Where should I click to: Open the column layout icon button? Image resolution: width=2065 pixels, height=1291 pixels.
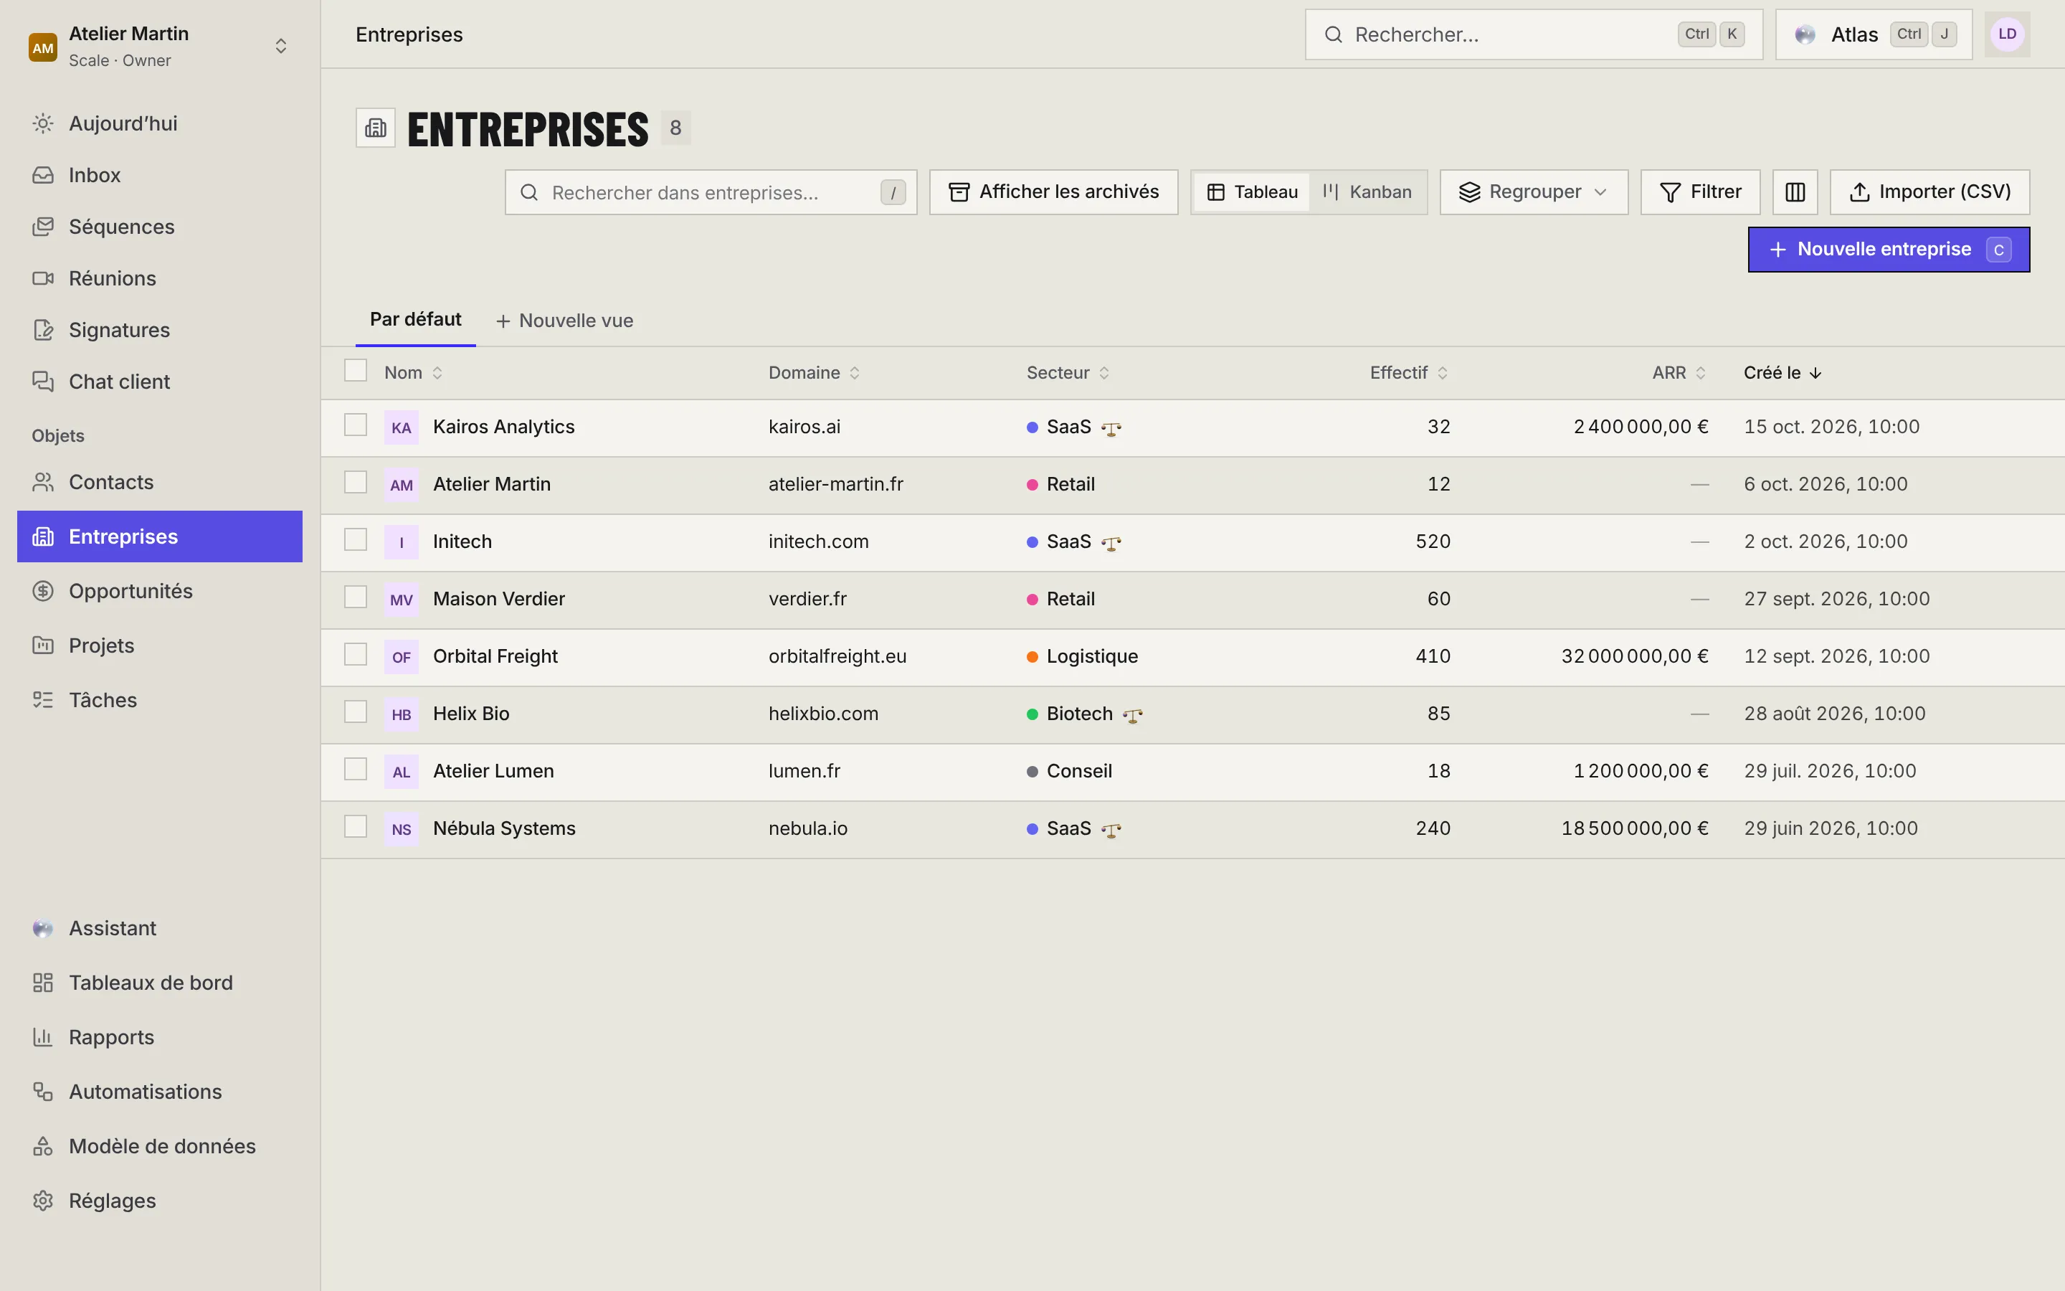point(1795,192)
